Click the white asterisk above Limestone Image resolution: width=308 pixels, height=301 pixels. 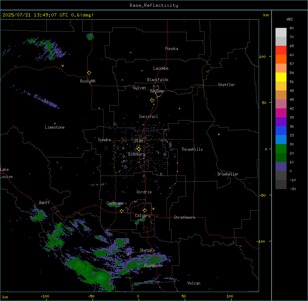point(55,123)
